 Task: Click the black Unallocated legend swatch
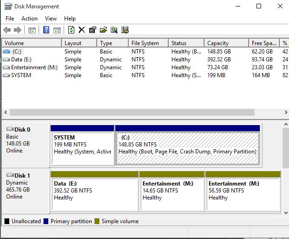tap(7, 221)
